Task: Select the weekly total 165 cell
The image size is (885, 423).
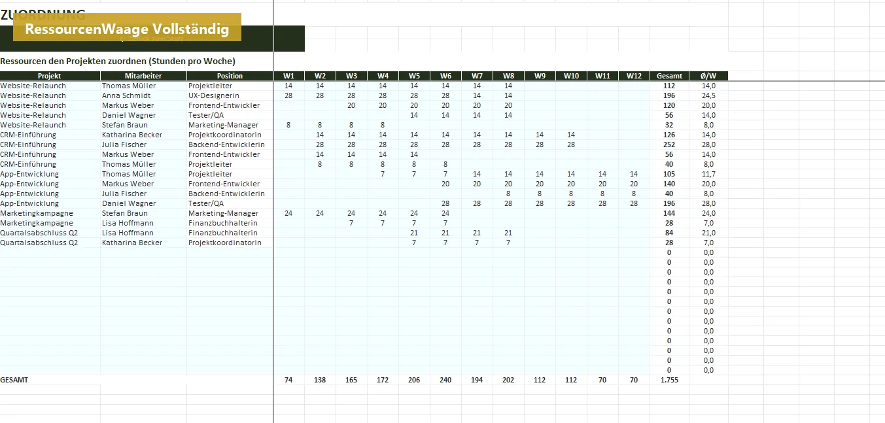Action: click(351, 380)
